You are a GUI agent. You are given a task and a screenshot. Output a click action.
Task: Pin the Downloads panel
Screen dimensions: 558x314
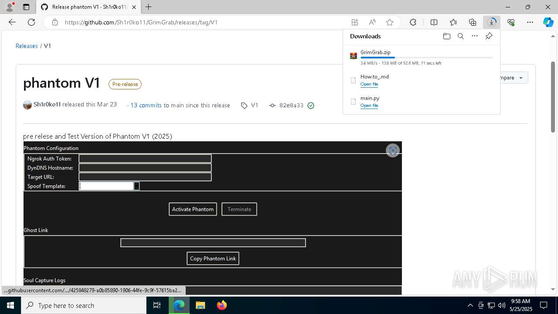pyautogui.click(x=489, y=36)
